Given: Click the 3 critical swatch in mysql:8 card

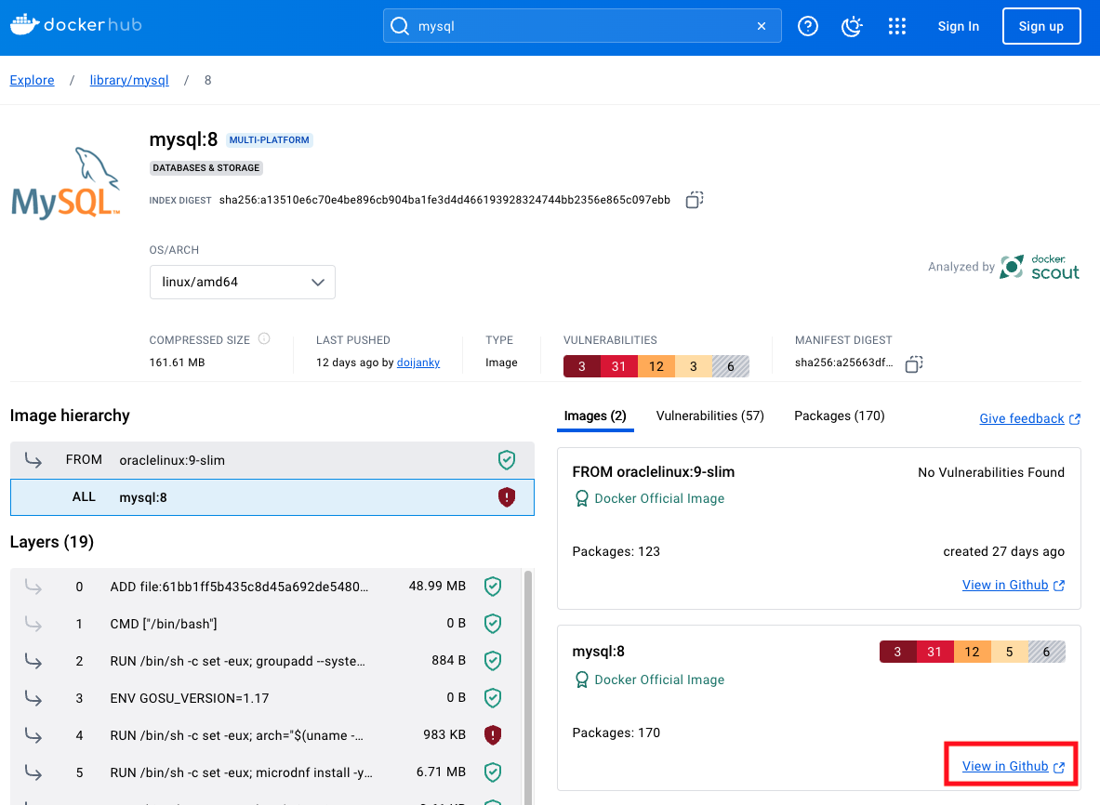Looking at the screenshot, I should pos(897,652).
